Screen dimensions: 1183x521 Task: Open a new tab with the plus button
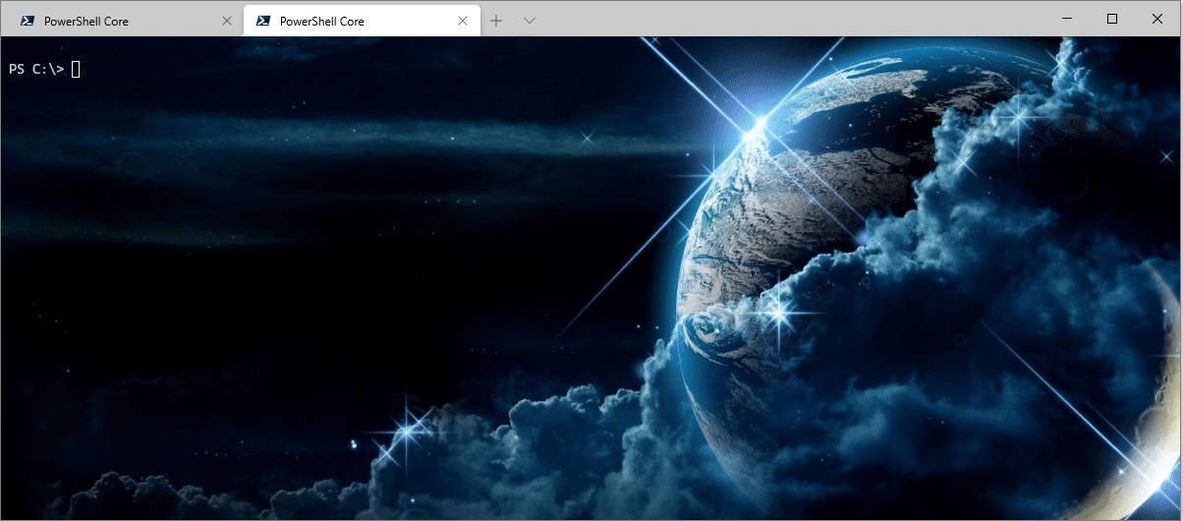coord(496,21)
